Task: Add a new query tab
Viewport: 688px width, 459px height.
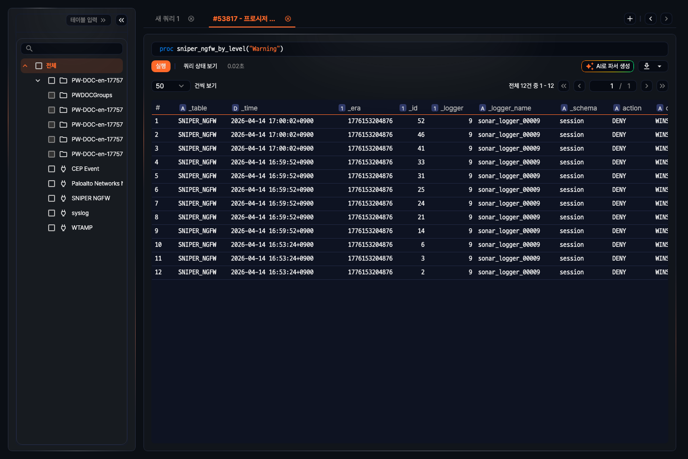Action: tap(630, 19)
